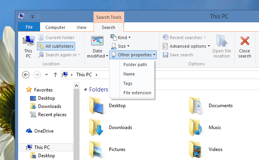Image resolution: width=259 pixels, height=160 pixels.
Task: Click the computer icon in the address bar
Action: tap(65, 74)
